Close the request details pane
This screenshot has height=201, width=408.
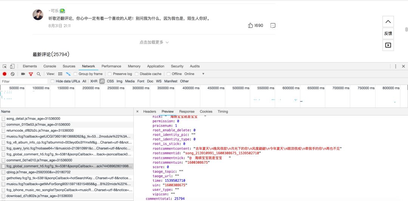138,111
